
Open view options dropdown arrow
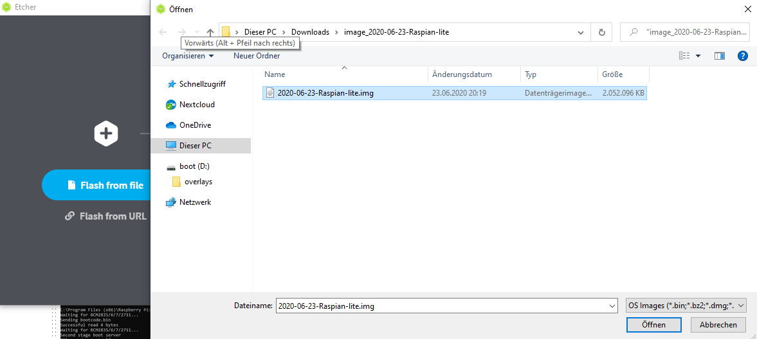point(698,56)
